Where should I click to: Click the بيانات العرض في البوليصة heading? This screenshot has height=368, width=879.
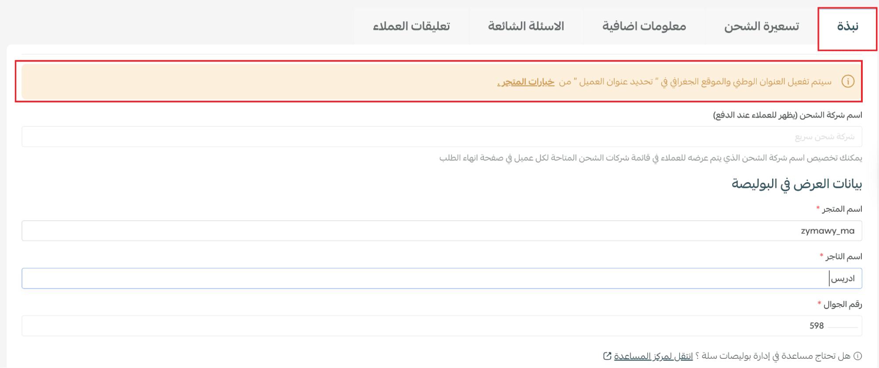pyautogui.click(x=796, y=184)
